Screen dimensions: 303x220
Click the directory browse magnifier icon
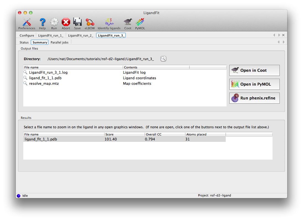coord(163,58)
